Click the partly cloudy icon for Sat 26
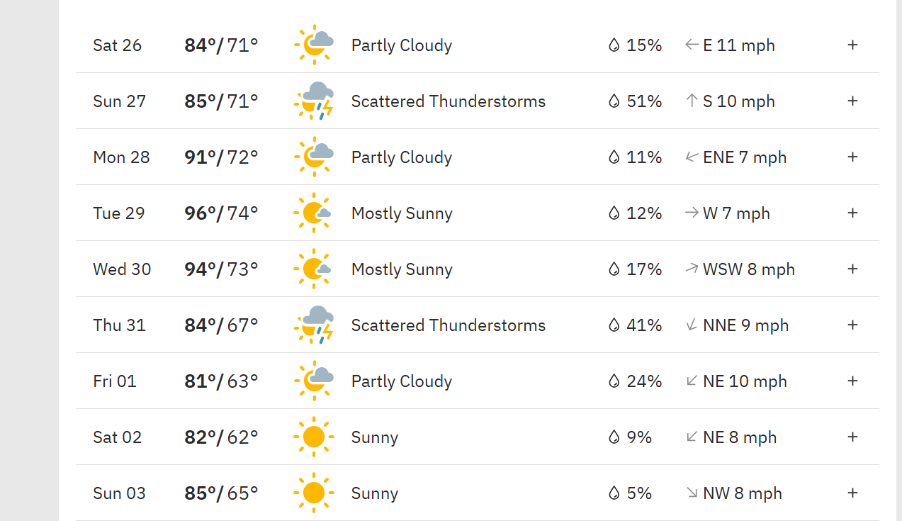902x521 pixels. pyautogui.click(x=313, y=45)
